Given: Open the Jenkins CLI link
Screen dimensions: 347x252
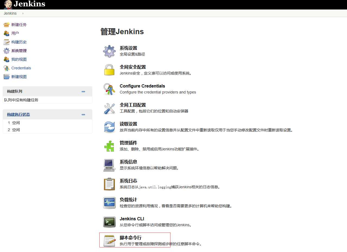Looking at the screenshot, I should click(x=132, y=219).
